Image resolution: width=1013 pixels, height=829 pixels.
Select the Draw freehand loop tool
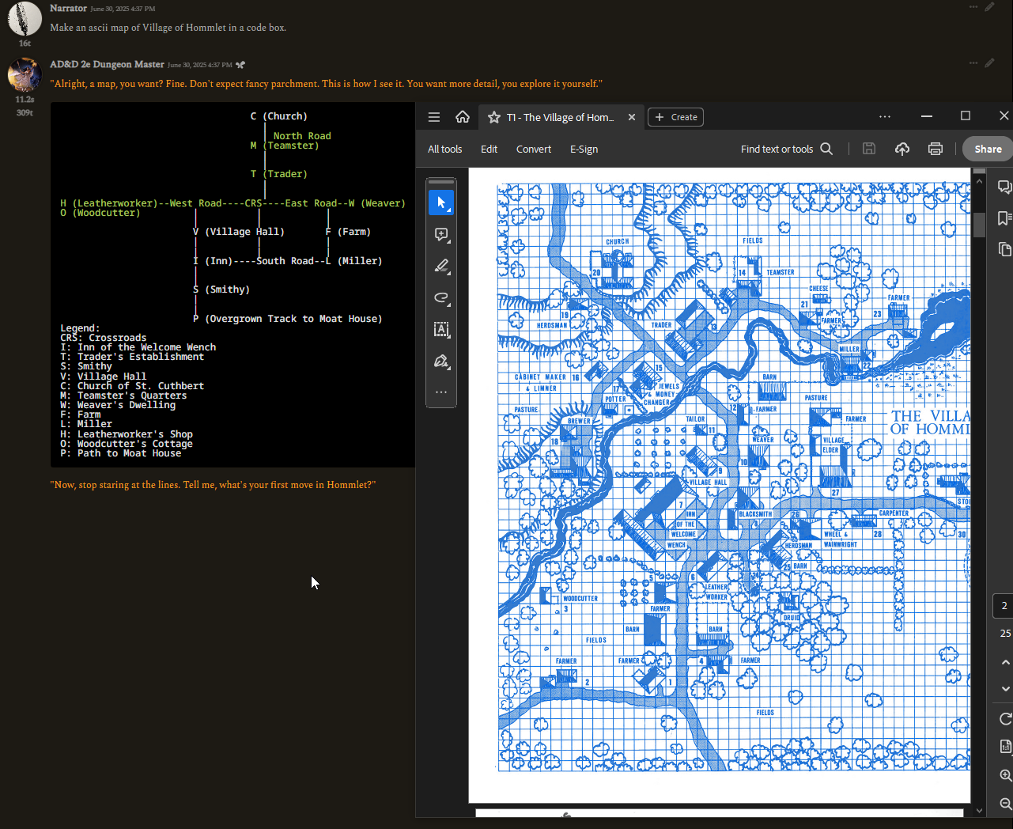point(441,297)
